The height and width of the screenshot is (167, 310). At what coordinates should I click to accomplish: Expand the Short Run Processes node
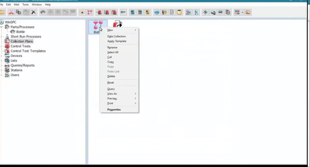point(2,37)
